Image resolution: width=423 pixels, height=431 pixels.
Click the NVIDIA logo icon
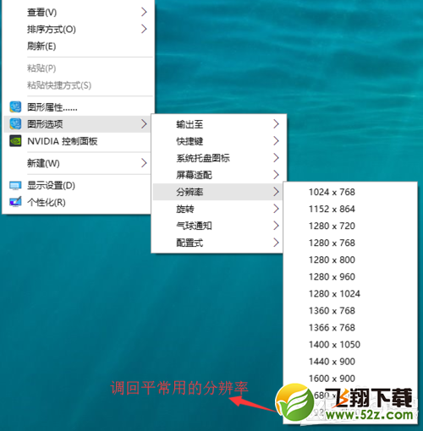coord(15,141)
